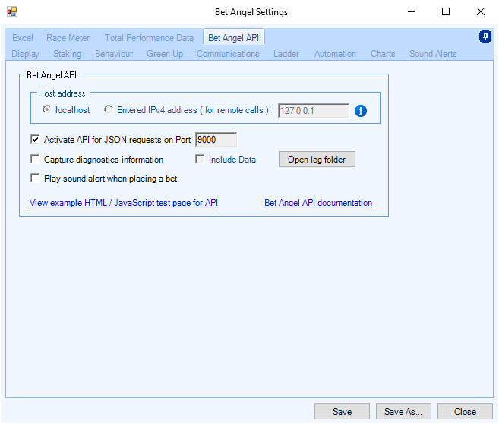Minimize the Bet Angel Settings window
Image resolution: width=499 pixels, height=424 pixels.
412,12
